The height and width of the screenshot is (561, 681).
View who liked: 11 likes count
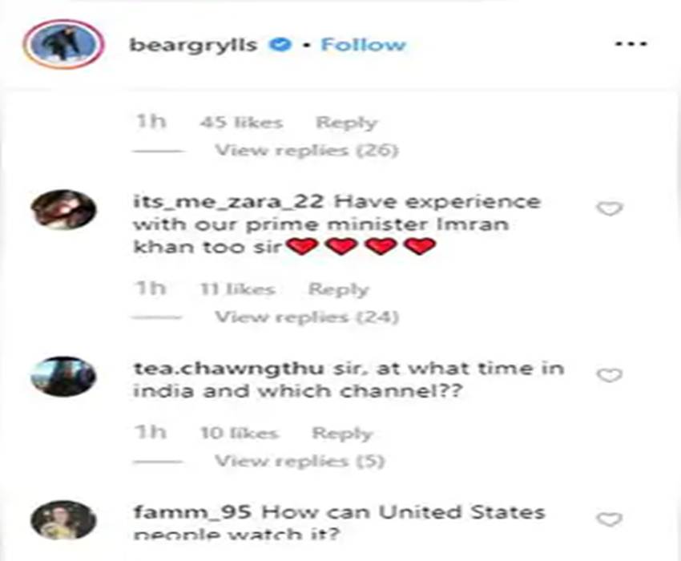238,289
